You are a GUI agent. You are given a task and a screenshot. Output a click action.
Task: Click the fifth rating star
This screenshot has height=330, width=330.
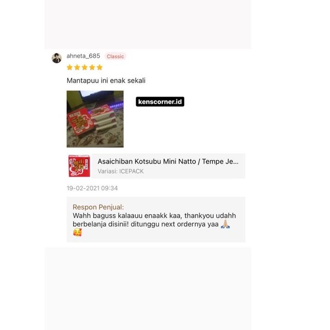(x=100, y=68)
